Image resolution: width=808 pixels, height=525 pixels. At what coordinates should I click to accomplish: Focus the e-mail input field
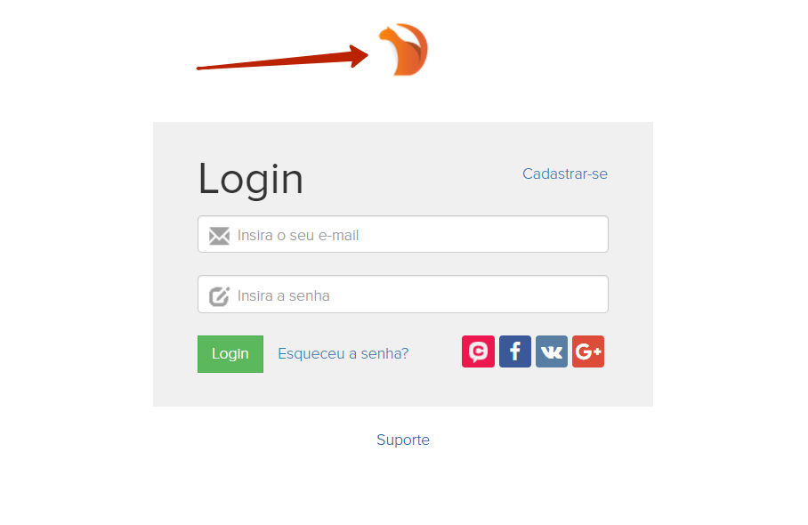[403, 234]
